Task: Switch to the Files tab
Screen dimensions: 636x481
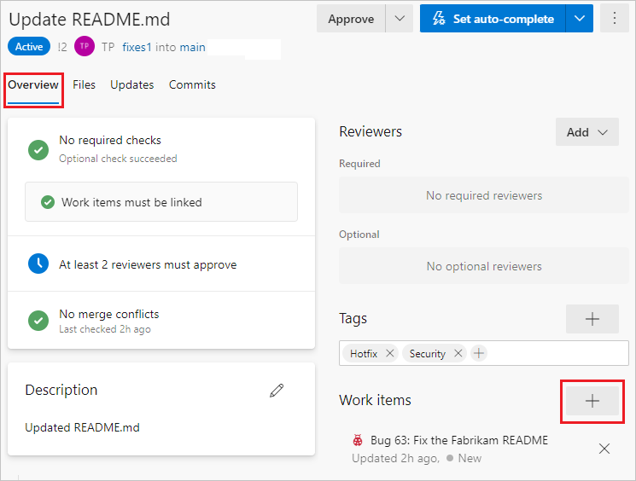Action: click(x=84, y=84)
